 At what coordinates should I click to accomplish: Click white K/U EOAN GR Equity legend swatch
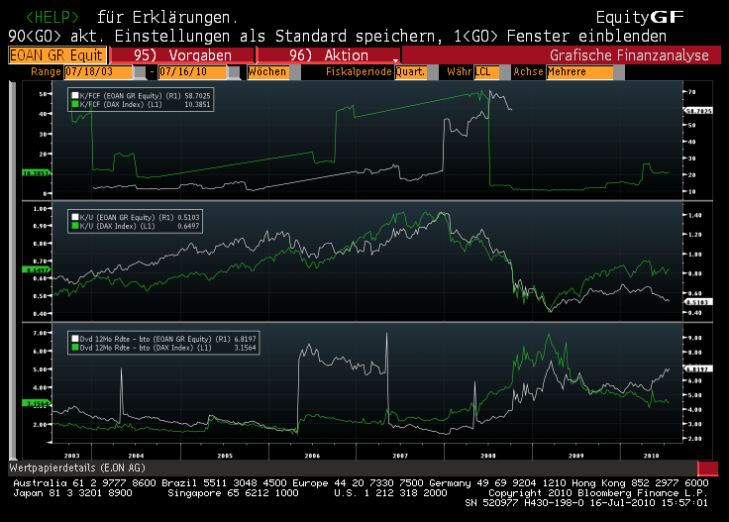pyautogui.click(x=75, y=217)
